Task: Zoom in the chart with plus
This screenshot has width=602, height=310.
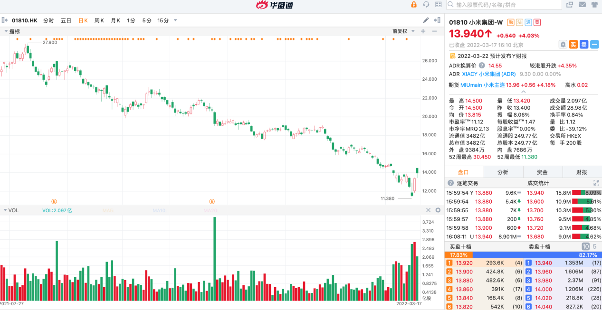Action: point(423,31)
